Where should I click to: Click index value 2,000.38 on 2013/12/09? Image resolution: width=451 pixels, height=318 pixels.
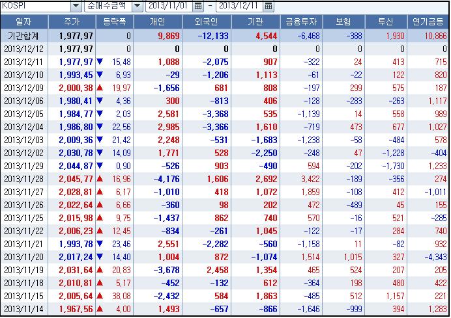[76, 88]
